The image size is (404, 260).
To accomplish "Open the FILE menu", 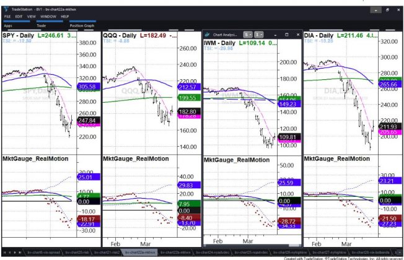I will pyautogui.click(x=7, y=17).
